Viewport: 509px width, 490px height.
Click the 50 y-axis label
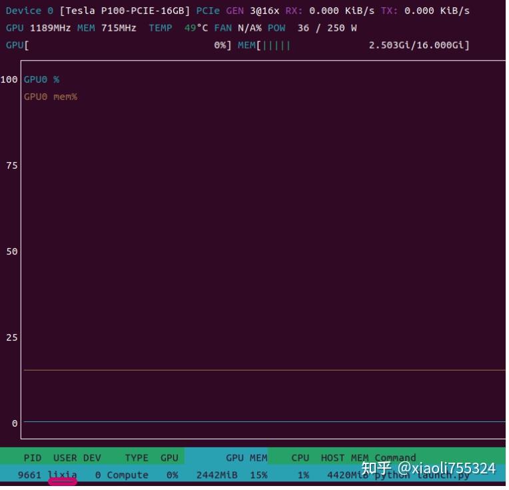tap(12, 252)
